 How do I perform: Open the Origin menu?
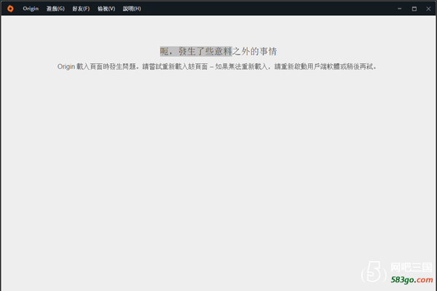[x=31, y=9]
